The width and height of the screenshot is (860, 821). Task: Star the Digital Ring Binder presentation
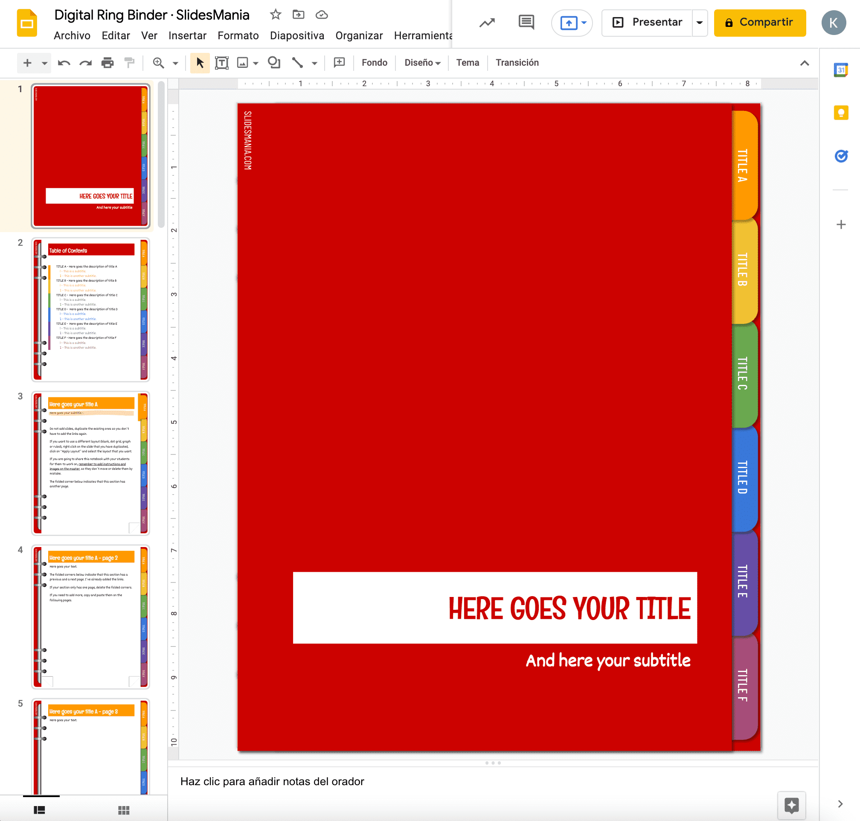pyautogui.click(x=275, y=14)
